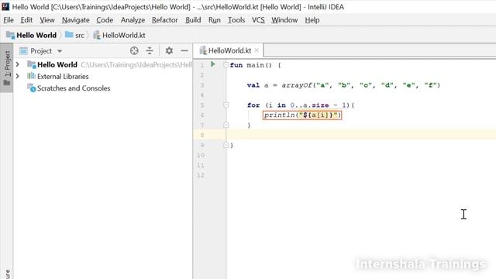Image resolution: width=496 pixels, height=279 pixels.
Task: Click the println statement on line 6
Action: (302, 115)
